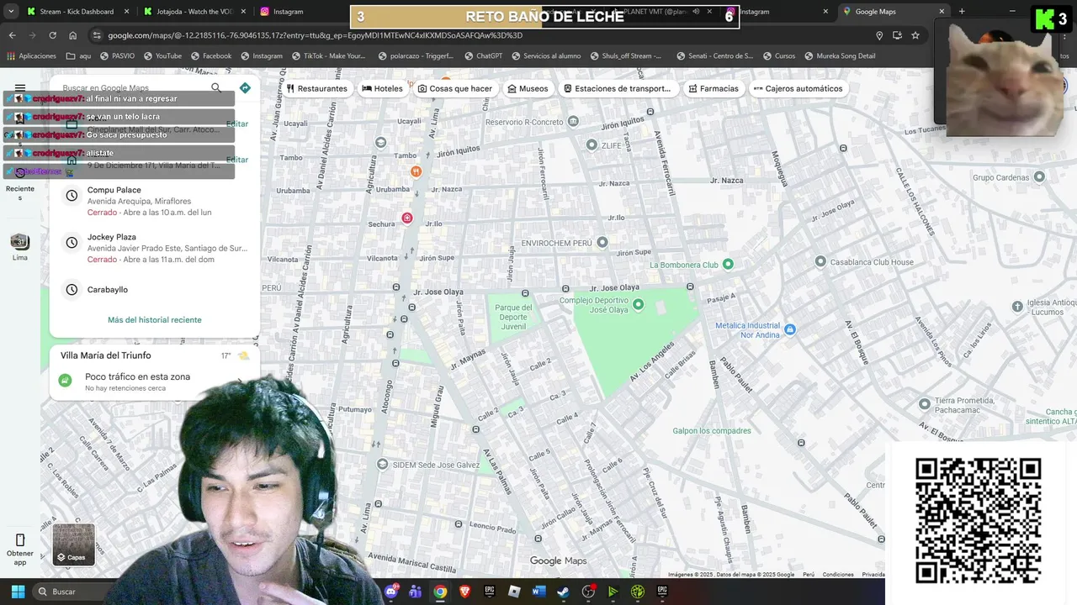Click the Galpon los compadres label
This screenshot has width=1077, height=605.
pyautogui.click(x=712, y=431)
